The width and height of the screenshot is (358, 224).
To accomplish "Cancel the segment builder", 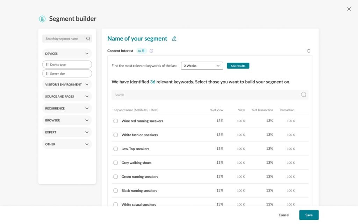I will (284, 215).
